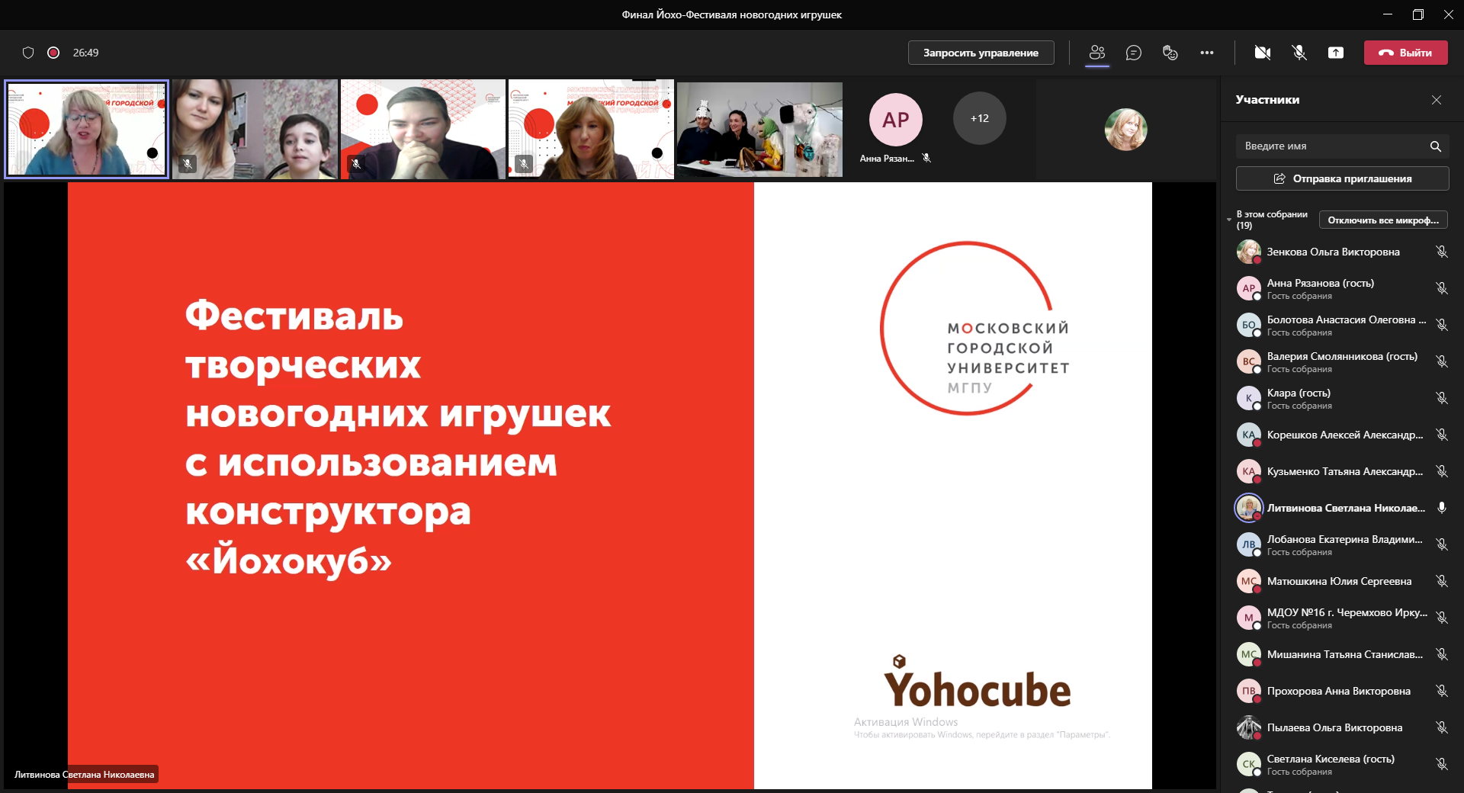Click Запросить управление
Screen dimensions: 1464x793
click(x=981, y=53)
